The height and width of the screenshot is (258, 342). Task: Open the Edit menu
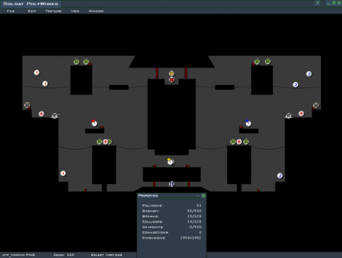(32, 11)
